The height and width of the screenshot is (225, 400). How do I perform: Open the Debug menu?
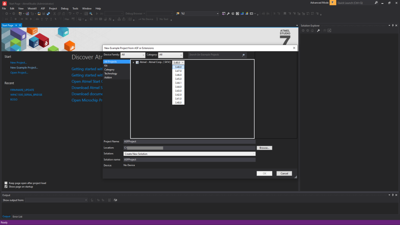coord(64,9)
